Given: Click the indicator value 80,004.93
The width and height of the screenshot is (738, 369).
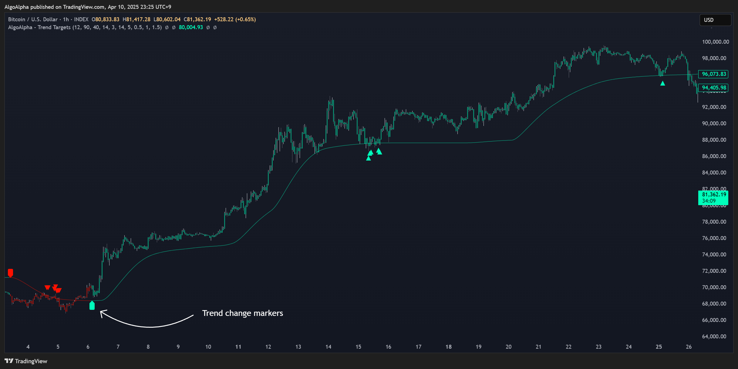Looking at the screenshot, I should [191, 27].
